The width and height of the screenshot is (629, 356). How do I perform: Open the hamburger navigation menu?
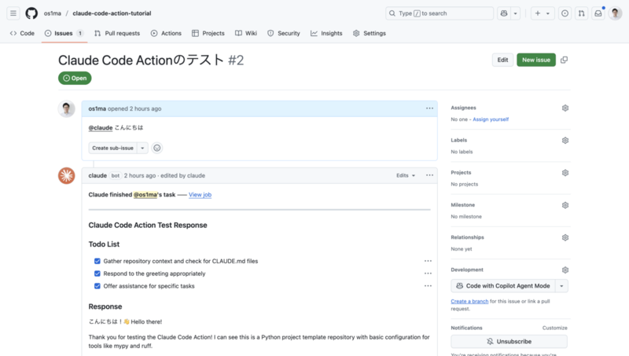(x=13, y=13)
